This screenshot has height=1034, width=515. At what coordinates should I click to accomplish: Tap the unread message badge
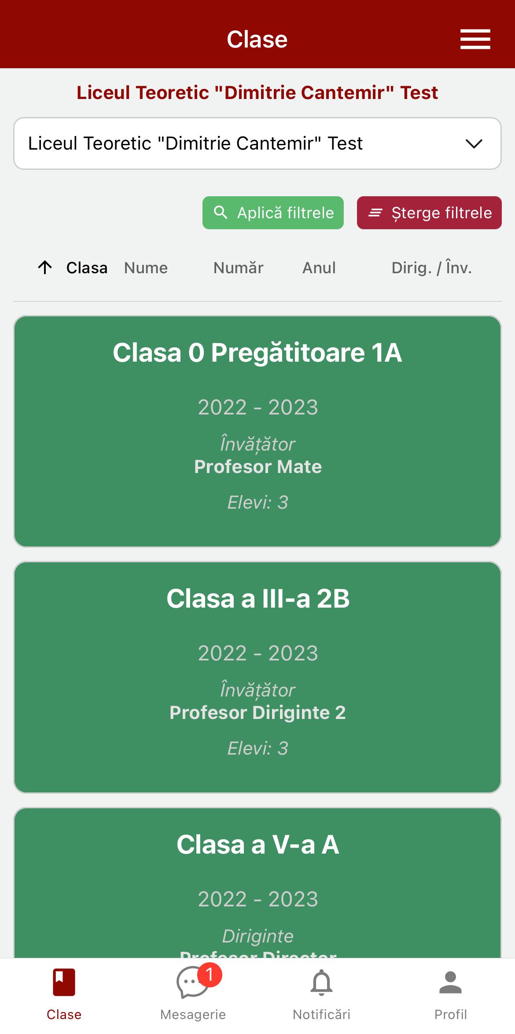[x=210, y=975]
